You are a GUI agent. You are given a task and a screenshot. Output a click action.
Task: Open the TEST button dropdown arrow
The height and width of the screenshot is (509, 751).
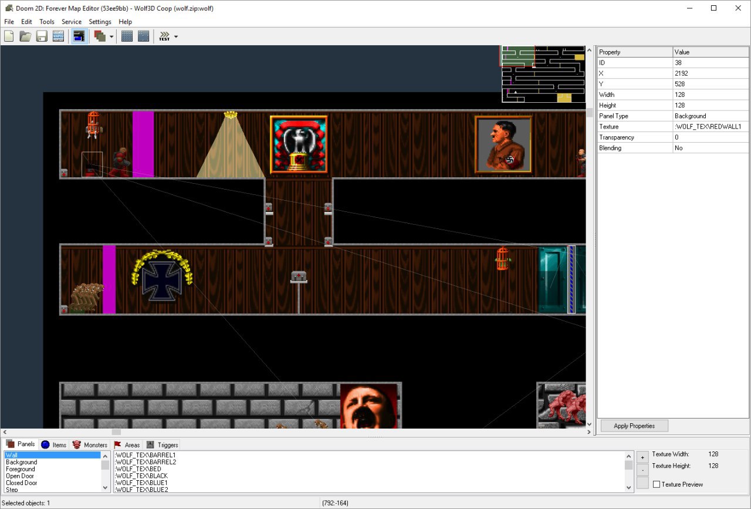click(x=176, y=36)
